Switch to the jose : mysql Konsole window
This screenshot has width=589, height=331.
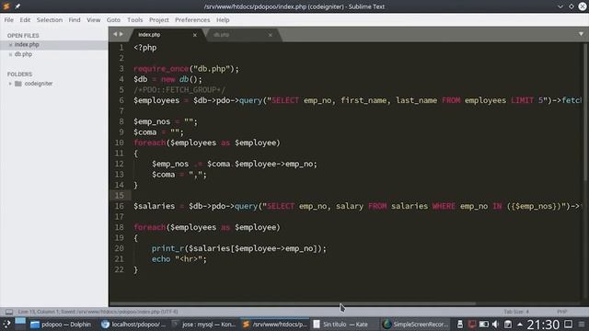pyautogui.click(x=204, y=325)
